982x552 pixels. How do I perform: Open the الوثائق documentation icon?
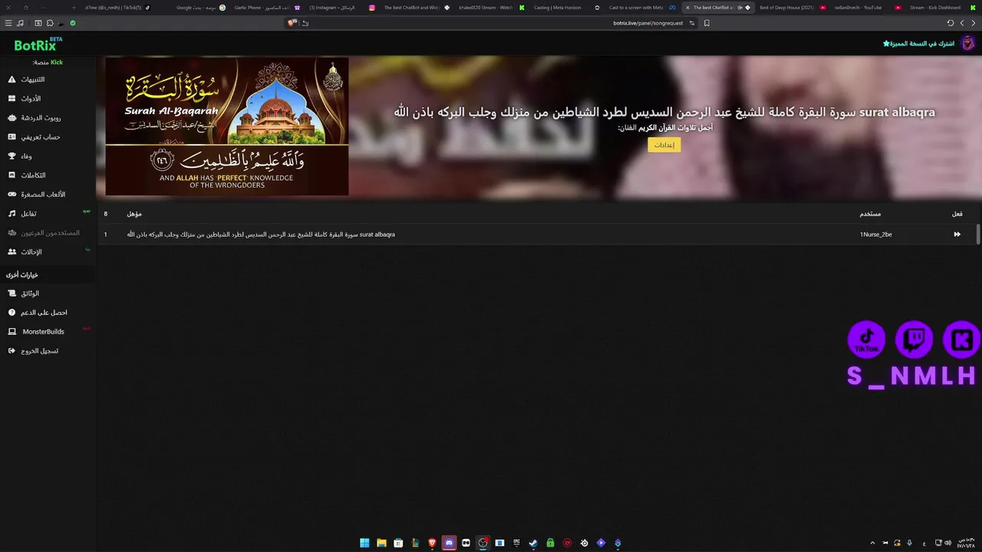click(x=12, y=294)
